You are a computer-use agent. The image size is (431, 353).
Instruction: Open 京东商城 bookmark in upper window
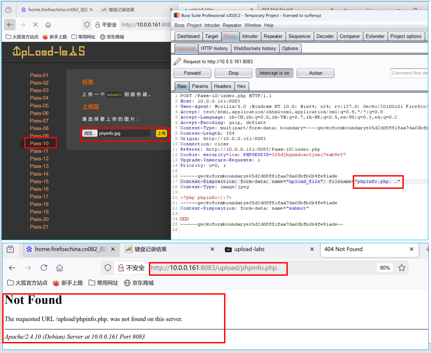pos(112,37)
